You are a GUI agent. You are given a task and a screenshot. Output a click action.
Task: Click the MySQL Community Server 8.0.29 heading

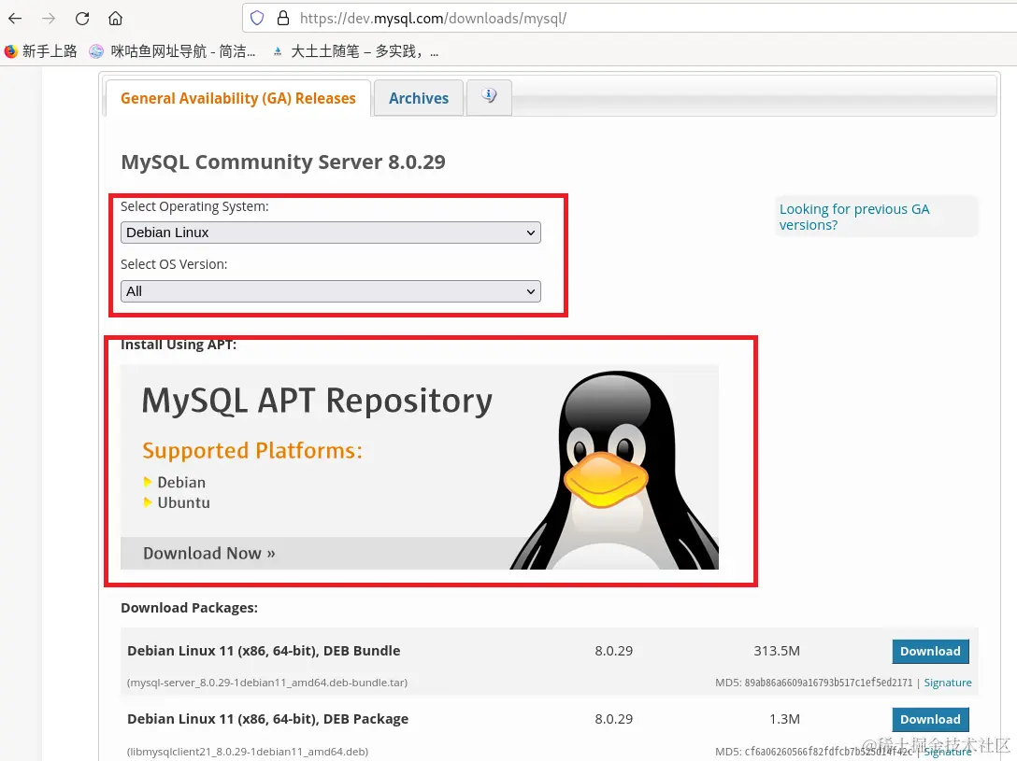[x=283, y=162]
